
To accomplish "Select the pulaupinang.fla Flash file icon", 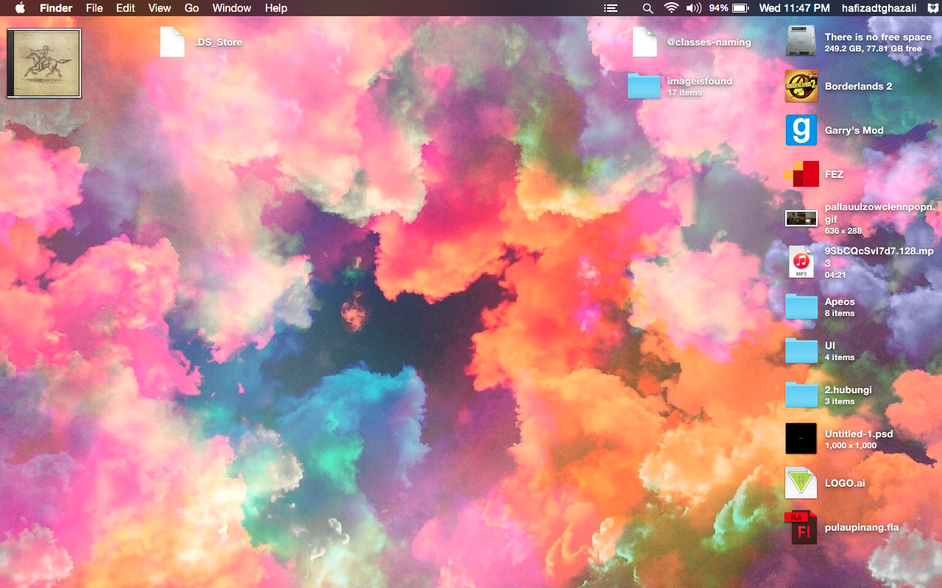I will pos(801,527).
